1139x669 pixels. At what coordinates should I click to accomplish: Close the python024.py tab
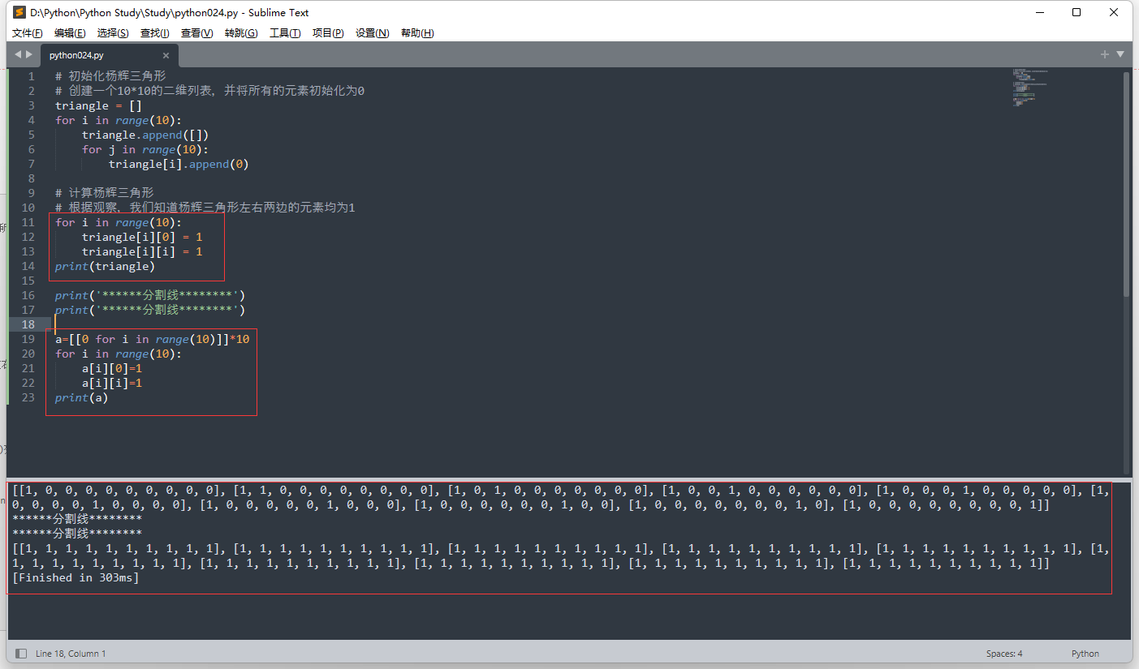pos(166,55)
